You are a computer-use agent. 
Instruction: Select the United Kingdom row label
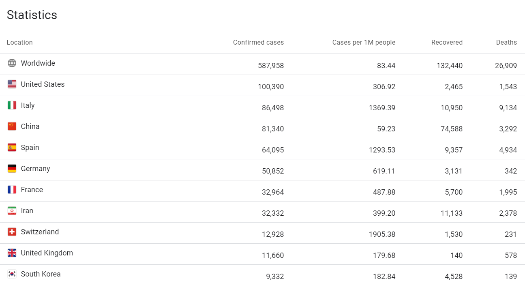click(47, 253)
